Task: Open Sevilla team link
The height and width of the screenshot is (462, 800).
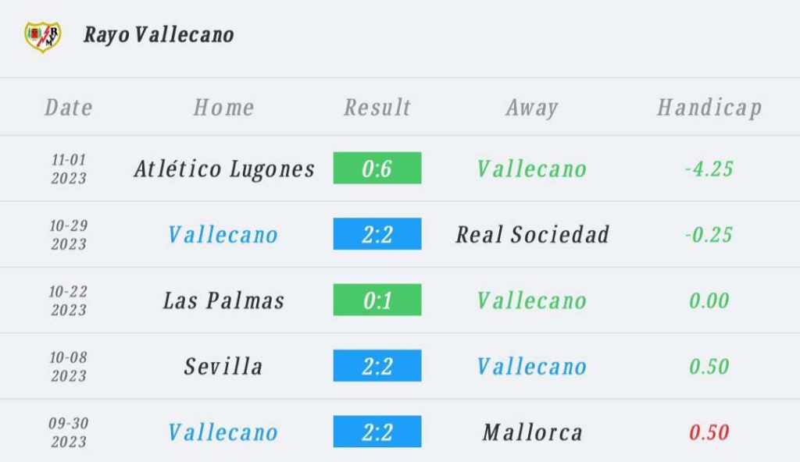Action: click(x=223, y=366)
